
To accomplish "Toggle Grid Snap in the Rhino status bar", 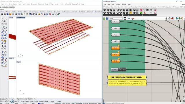I will coord(58,103).
